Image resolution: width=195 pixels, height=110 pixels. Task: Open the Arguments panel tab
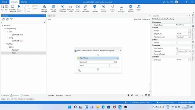pos(60,95)
